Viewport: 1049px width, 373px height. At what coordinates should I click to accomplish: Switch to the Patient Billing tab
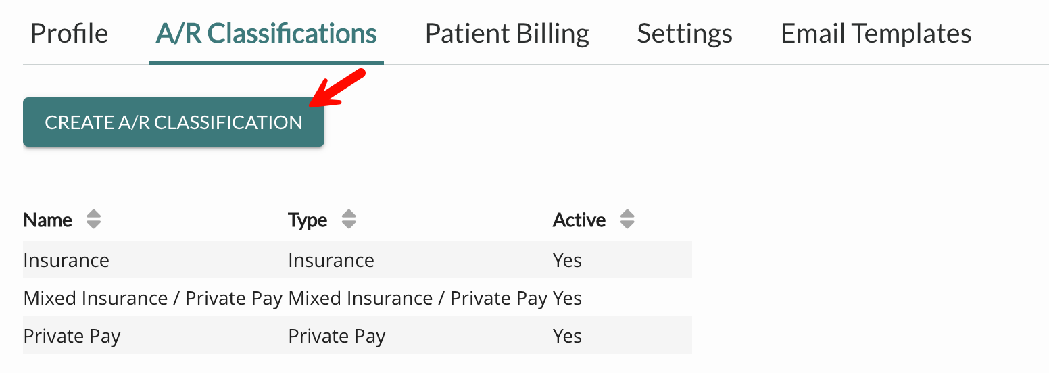(x=507, y=34)
